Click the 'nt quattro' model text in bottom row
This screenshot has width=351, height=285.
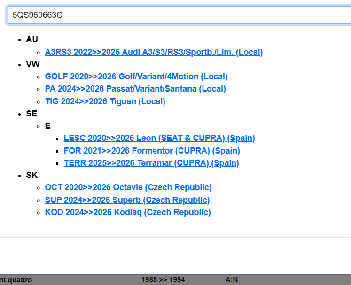(16, 280)
